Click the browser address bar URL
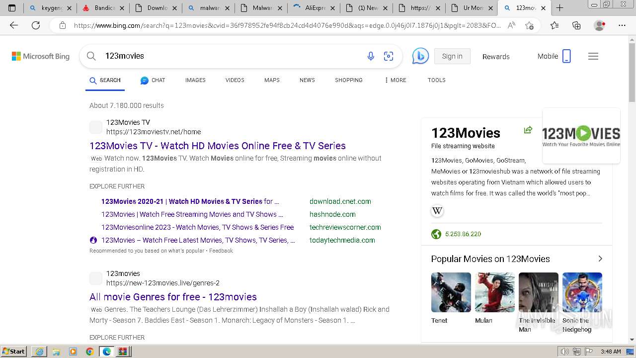The image size is (636, 358). pyautogui.click(x=287, y=25)
